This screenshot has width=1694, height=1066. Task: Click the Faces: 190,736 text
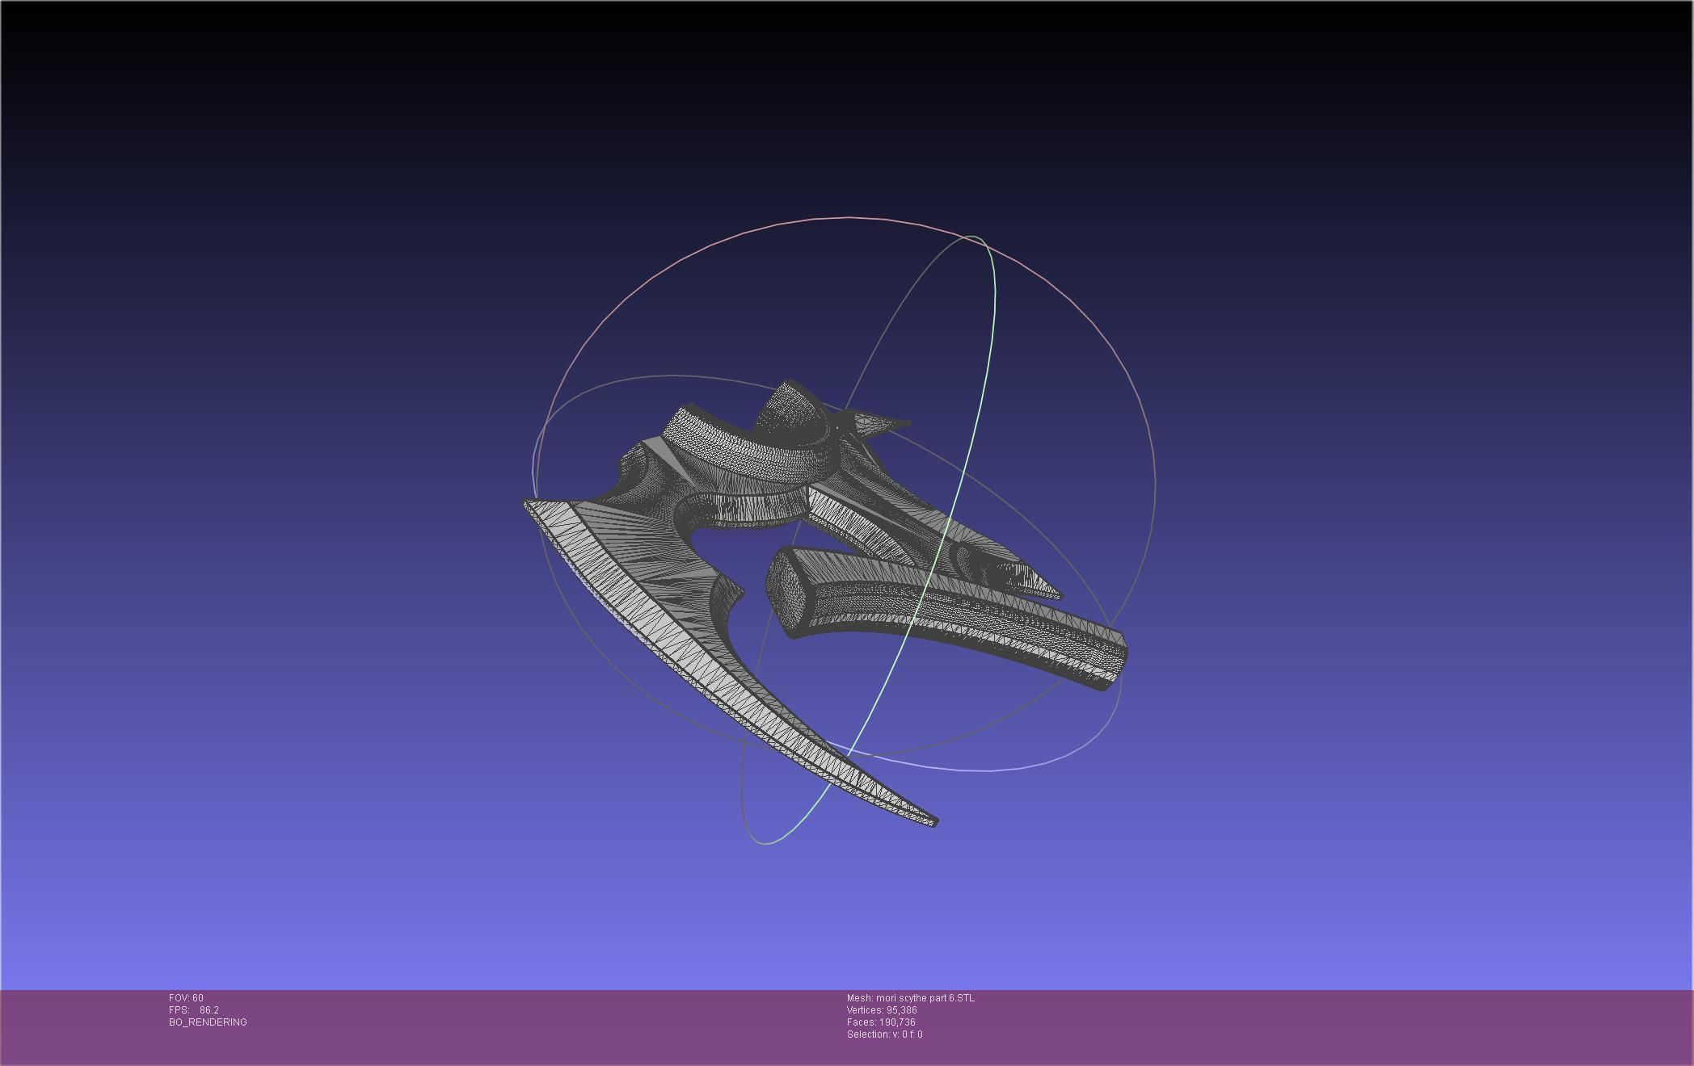[x=881, y=1022]
